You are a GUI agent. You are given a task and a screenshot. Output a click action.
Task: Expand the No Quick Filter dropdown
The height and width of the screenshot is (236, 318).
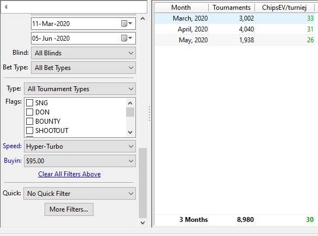click(79, 194)
